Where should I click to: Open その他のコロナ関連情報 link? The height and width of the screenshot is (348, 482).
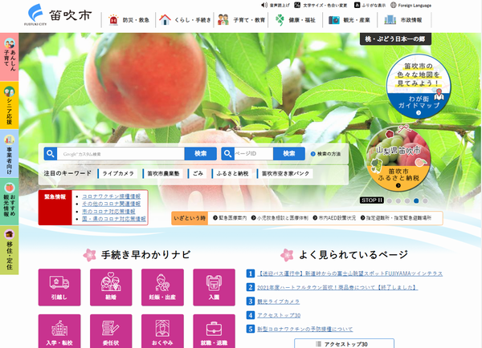(x=112, y=204)
